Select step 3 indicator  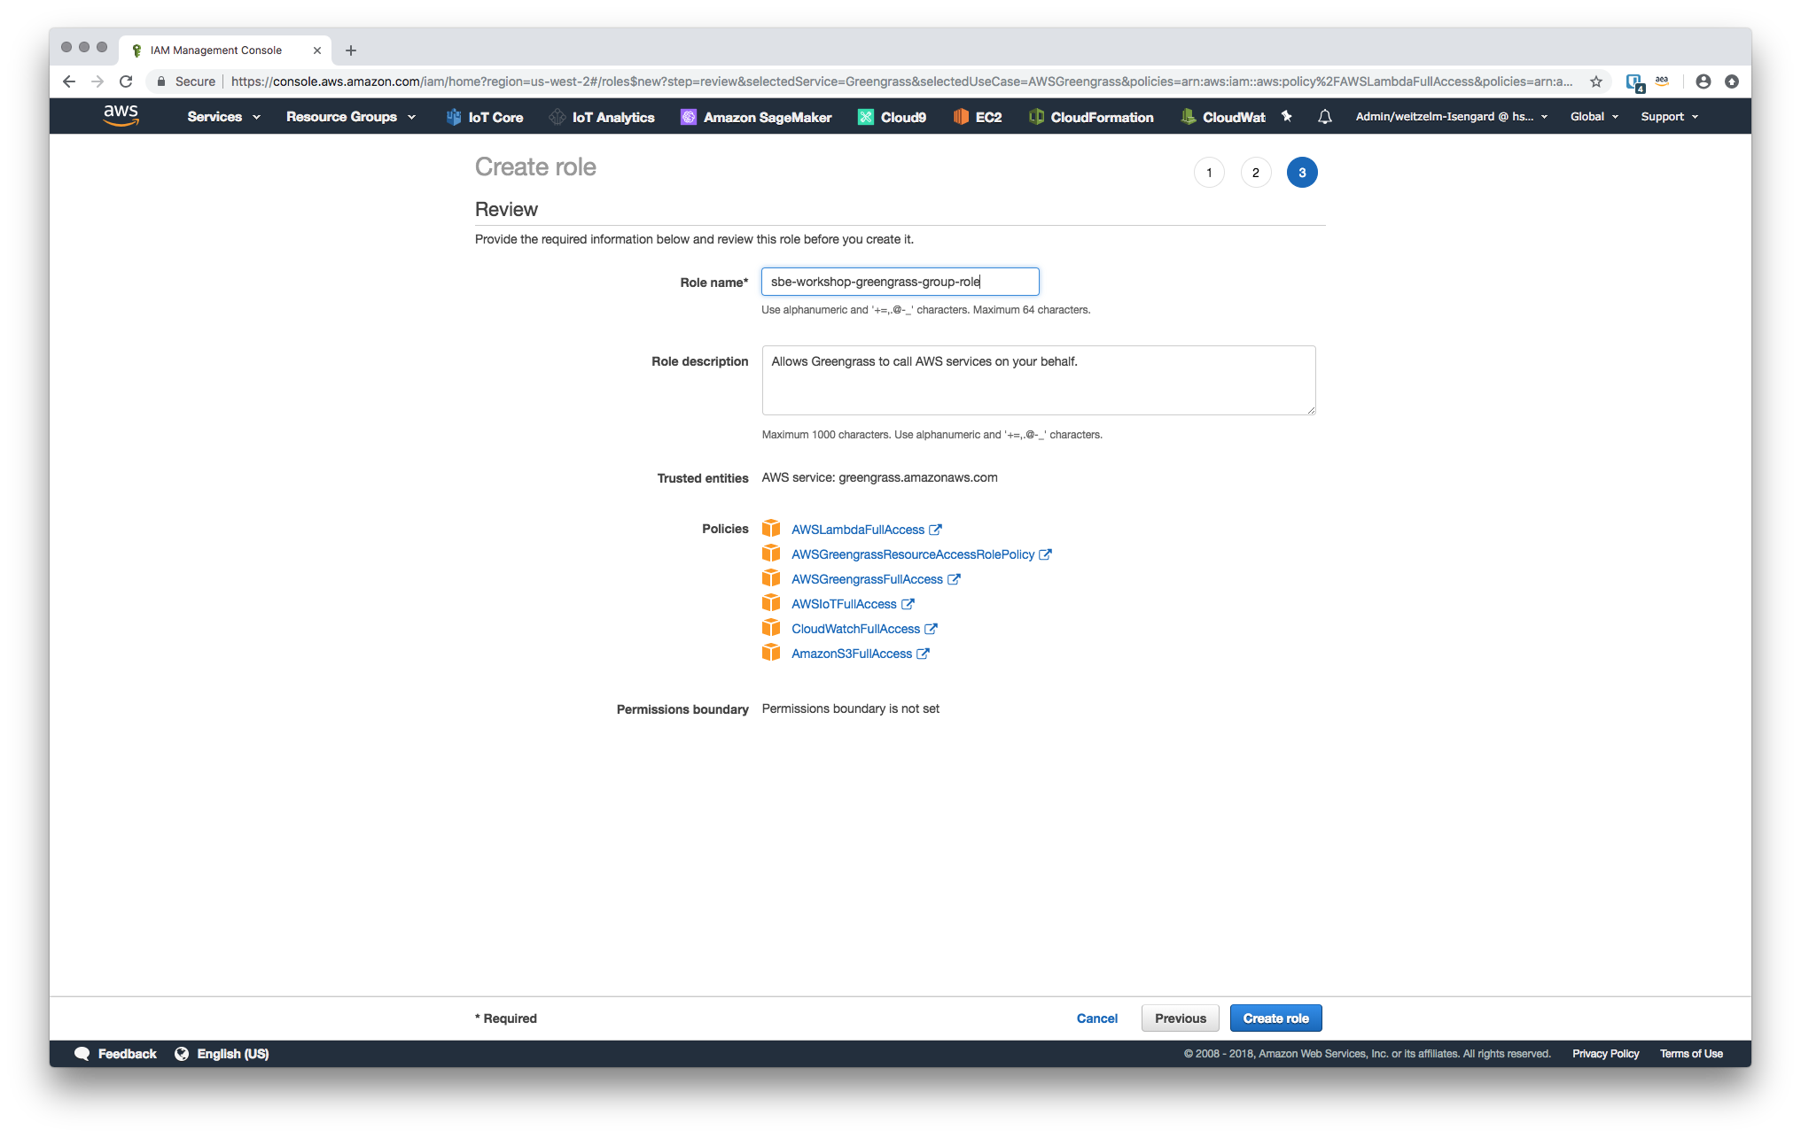click(x=1302, y=173)
